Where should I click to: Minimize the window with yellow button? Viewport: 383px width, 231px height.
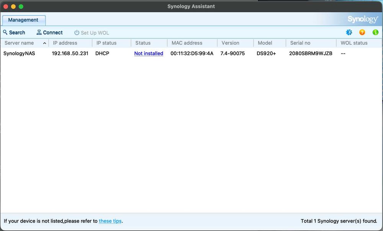point(13,7)
